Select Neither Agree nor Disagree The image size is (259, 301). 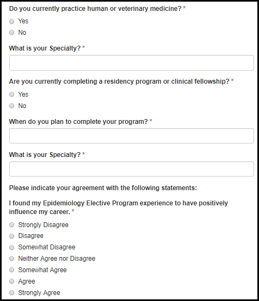point(12,259)
